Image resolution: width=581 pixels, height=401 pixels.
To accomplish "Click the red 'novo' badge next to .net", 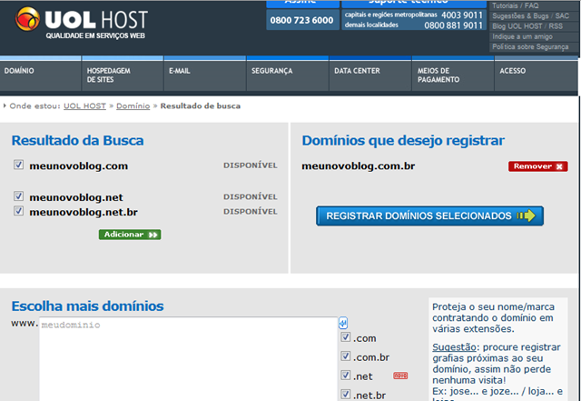I will tap(400, 376).
